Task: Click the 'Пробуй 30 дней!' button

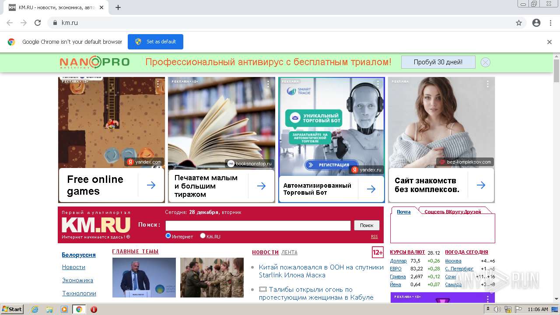Action: [438, 62]
